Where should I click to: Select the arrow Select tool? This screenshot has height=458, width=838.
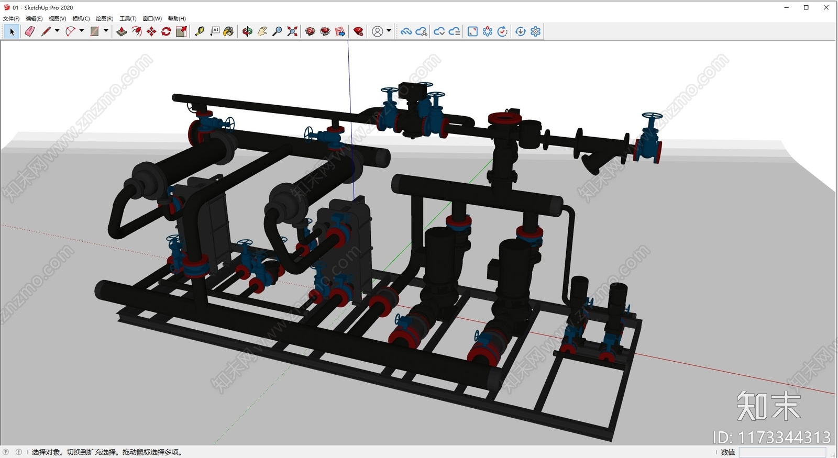pos(12,32)
